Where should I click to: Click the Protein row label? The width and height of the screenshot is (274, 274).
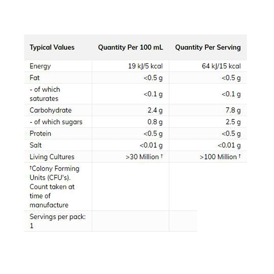[40, 133]
